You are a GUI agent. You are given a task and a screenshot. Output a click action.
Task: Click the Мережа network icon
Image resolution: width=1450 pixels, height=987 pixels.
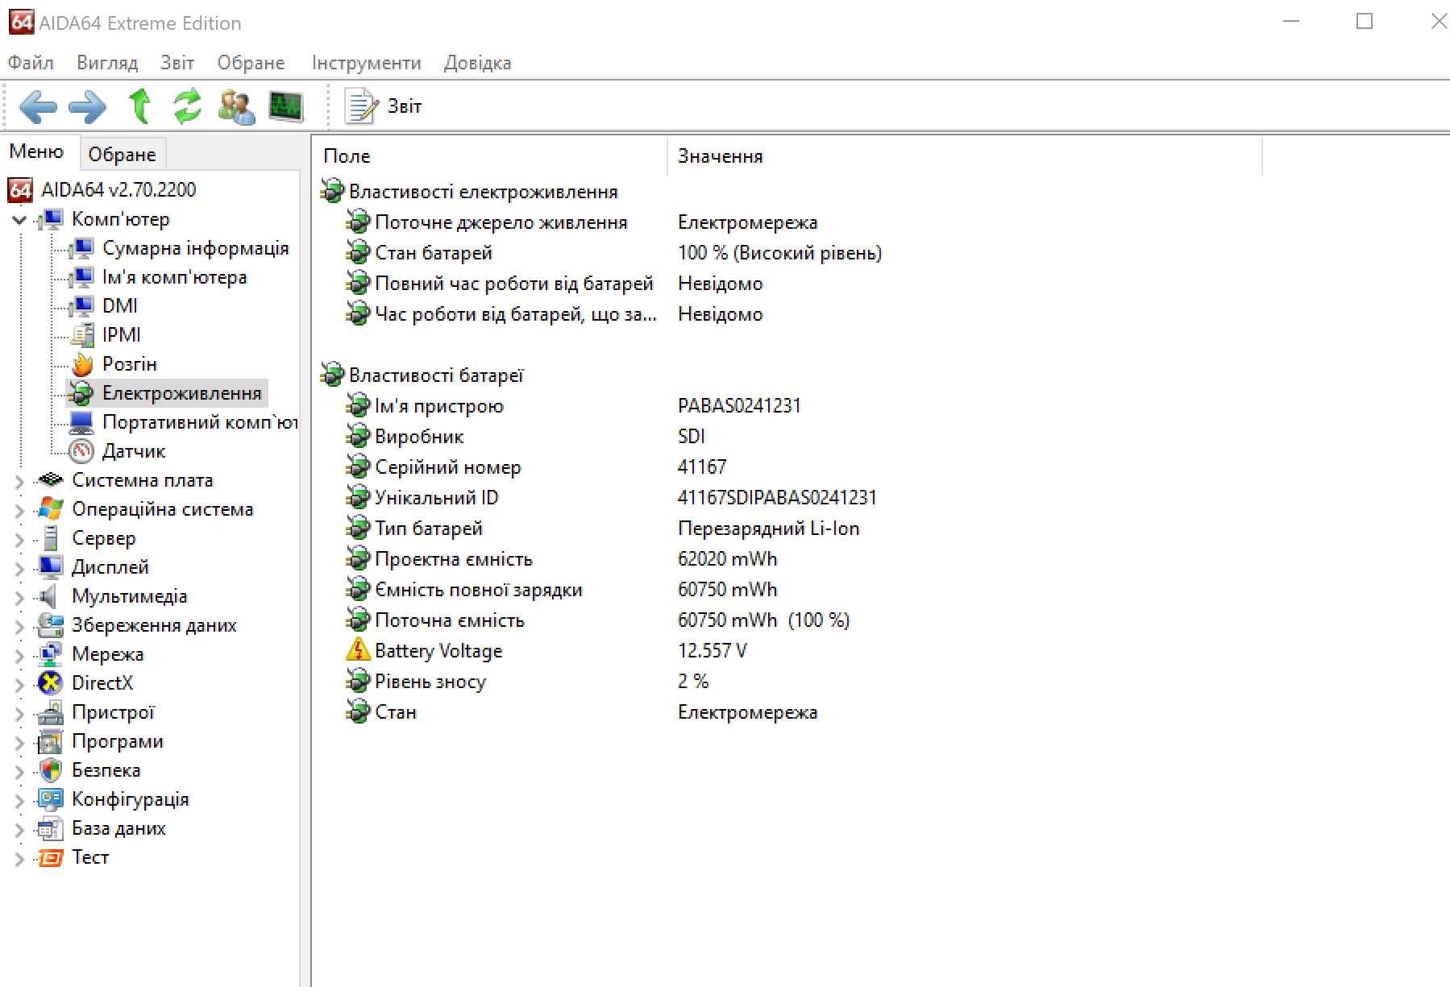click(x=51, y=654)
